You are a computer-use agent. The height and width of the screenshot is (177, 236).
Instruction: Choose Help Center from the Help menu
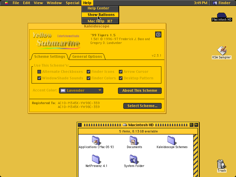point(100,8)
